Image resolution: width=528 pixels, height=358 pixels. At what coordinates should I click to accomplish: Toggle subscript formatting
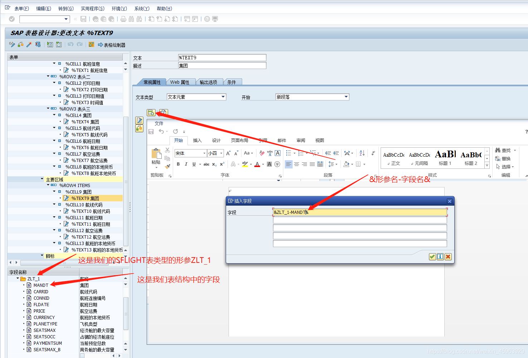pos(214,164)
